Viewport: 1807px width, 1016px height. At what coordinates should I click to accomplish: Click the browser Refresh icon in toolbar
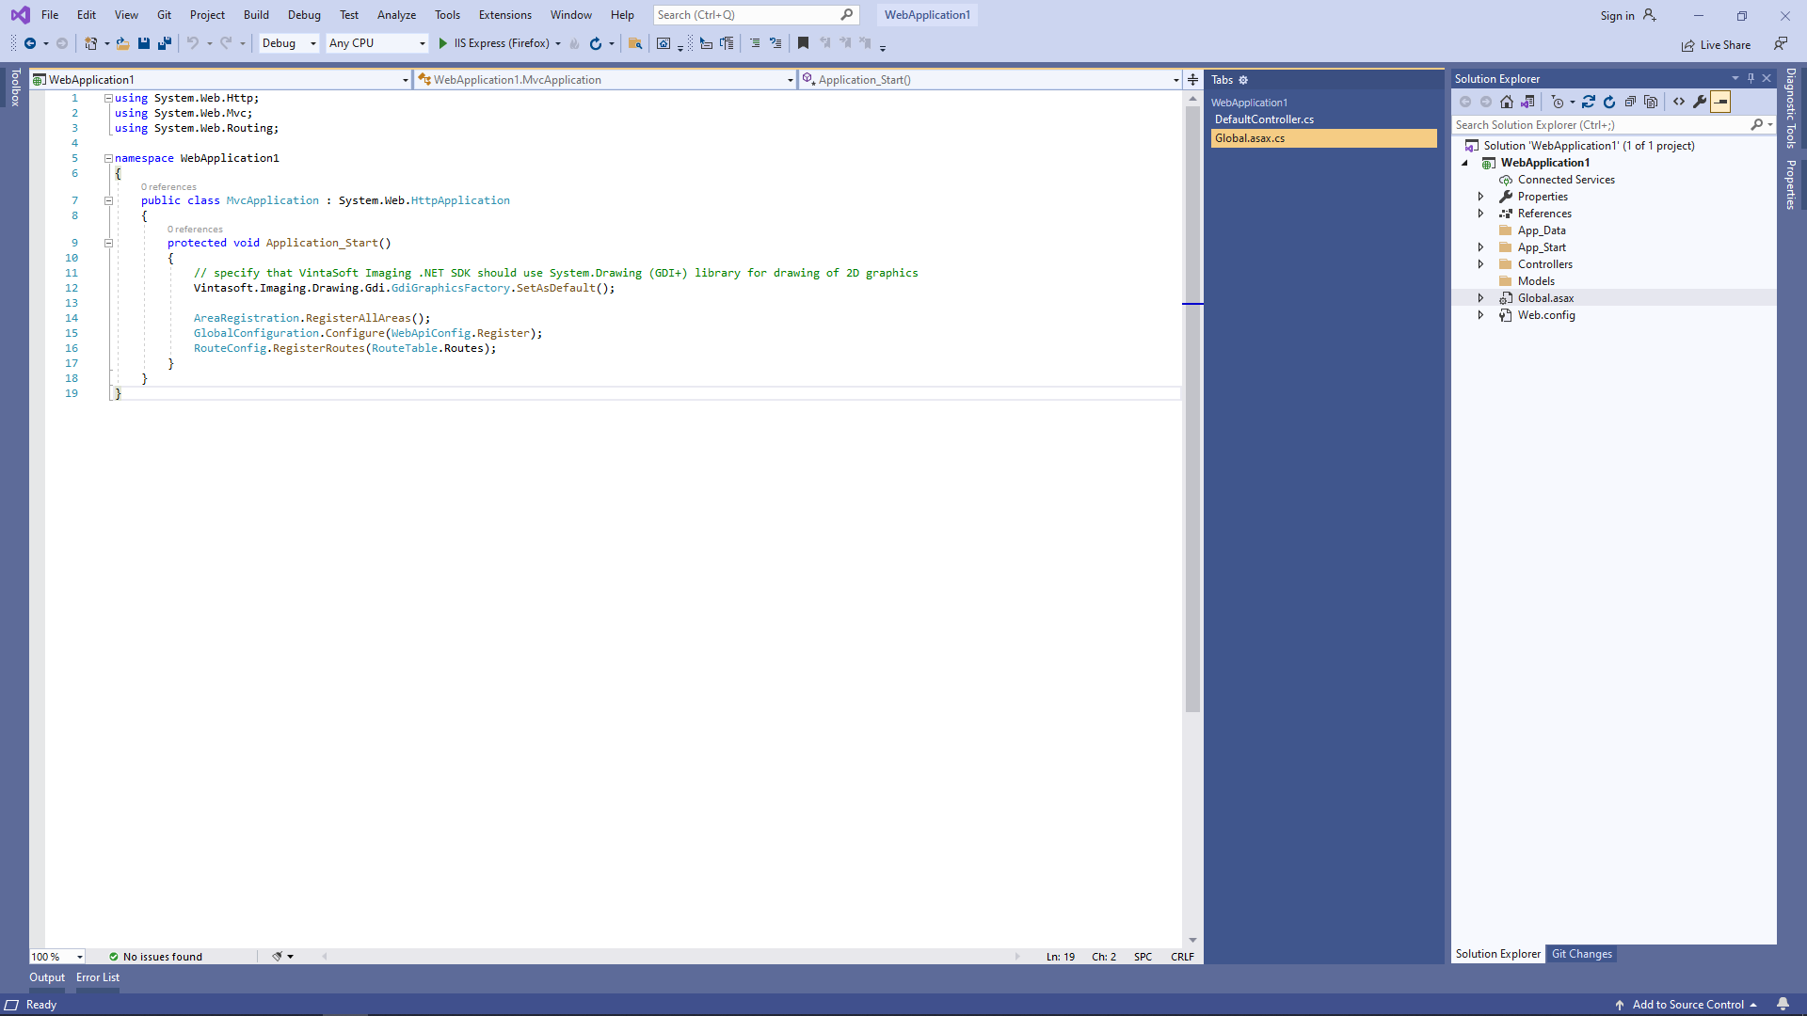(x=595, y=43)
